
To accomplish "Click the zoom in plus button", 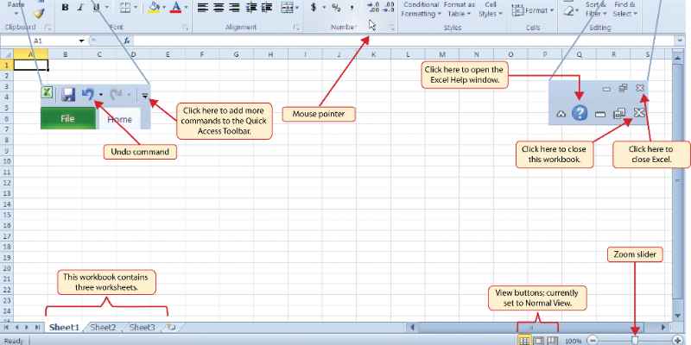I will click(679, 340).
